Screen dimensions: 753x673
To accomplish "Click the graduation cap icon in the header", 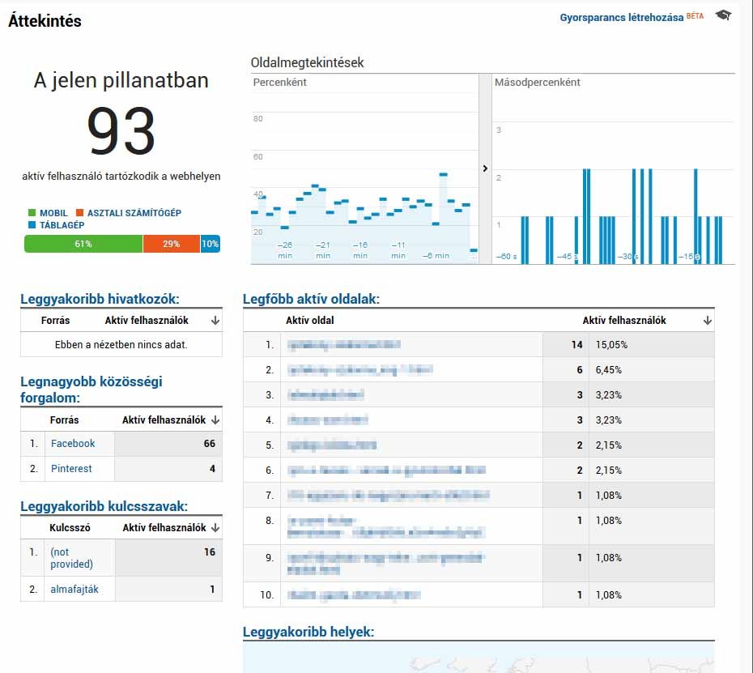I will click(722, 15).
